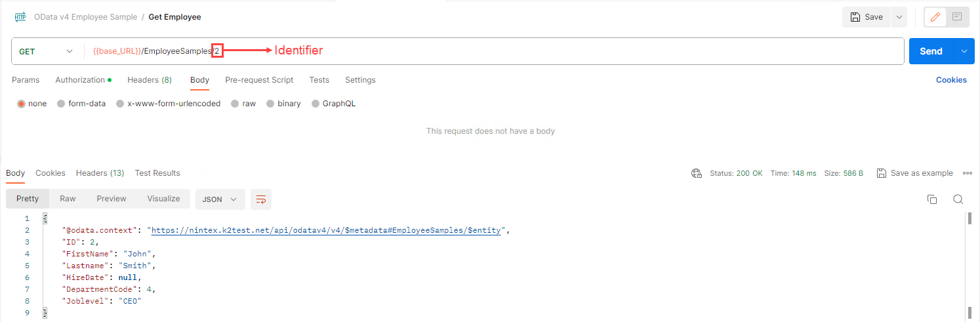Expand the Save options arrow
The height and width of the screenshot is (322, 980).
point(898,17)
